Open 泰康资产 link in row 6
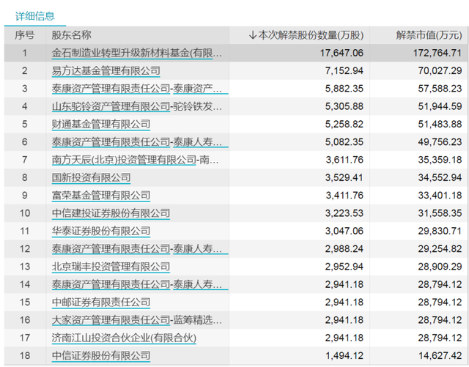 111,142
